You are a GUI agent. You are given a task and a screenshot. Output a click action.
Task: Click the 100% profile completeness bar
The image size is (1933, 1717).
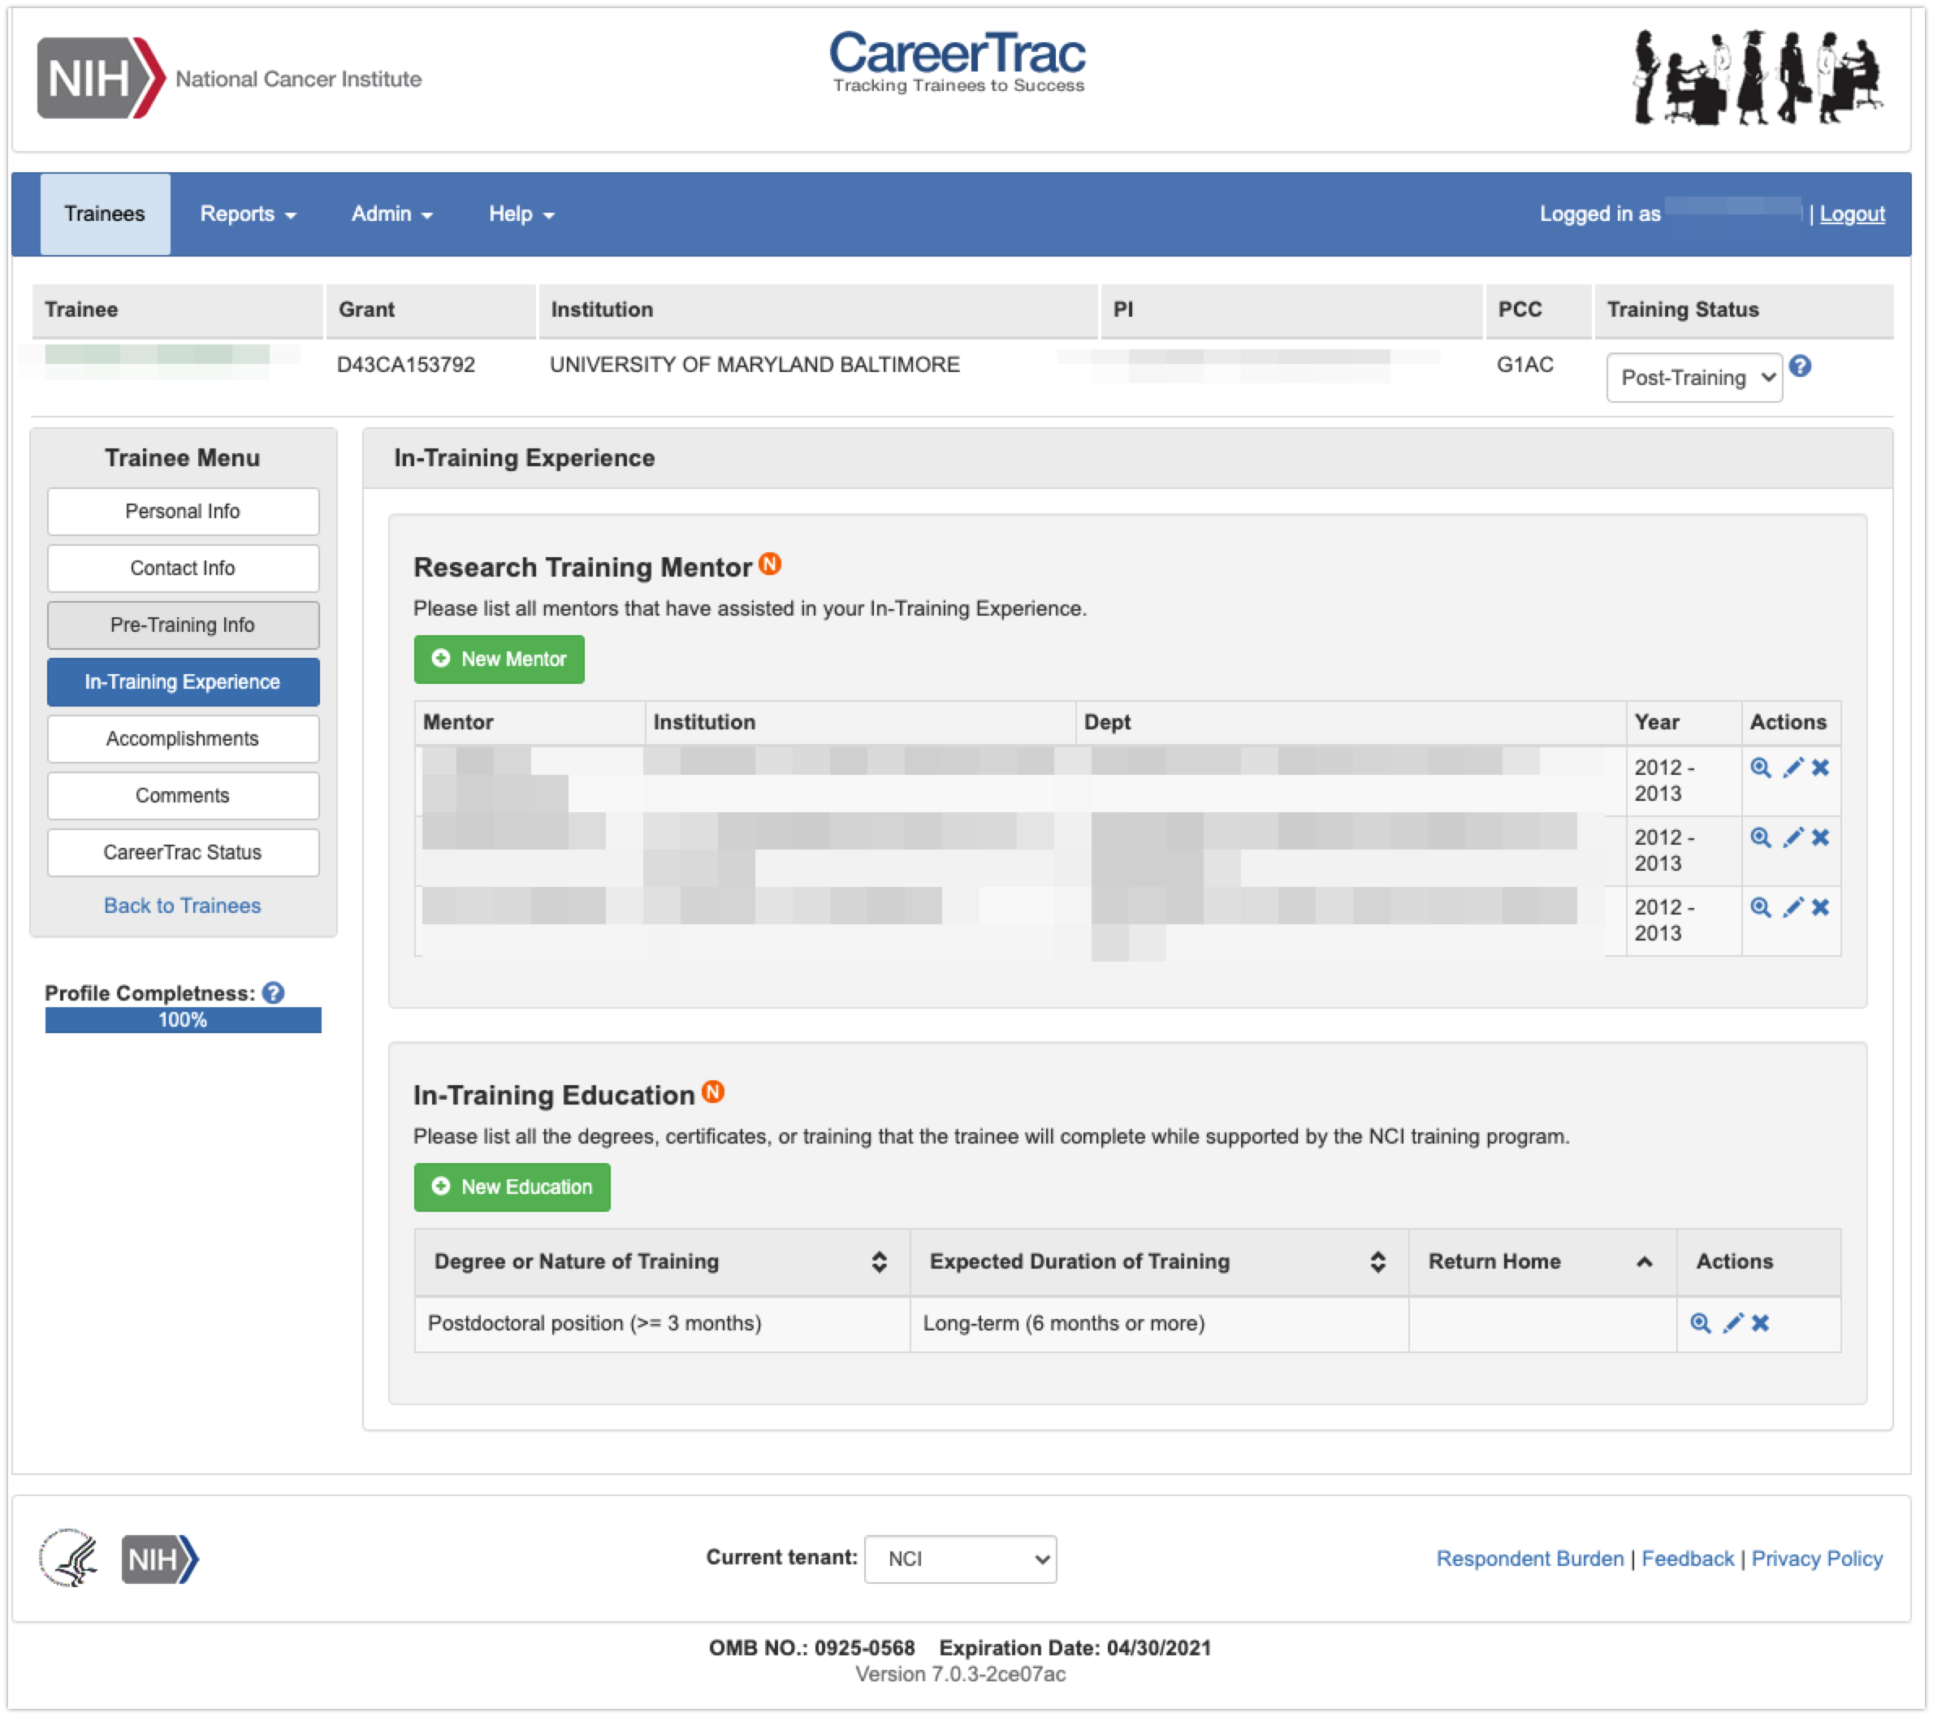(183, 1020)
